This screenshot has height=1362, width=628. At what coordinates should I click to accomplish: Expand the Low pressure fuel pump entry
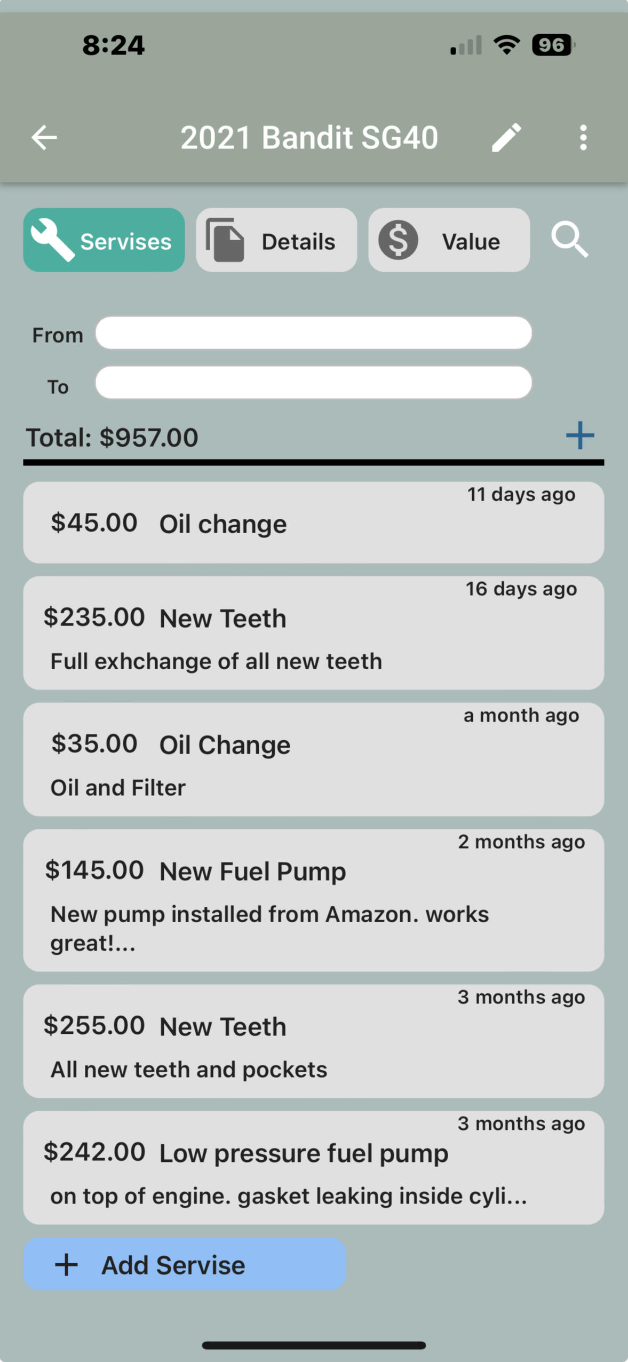pos(313,1167)
